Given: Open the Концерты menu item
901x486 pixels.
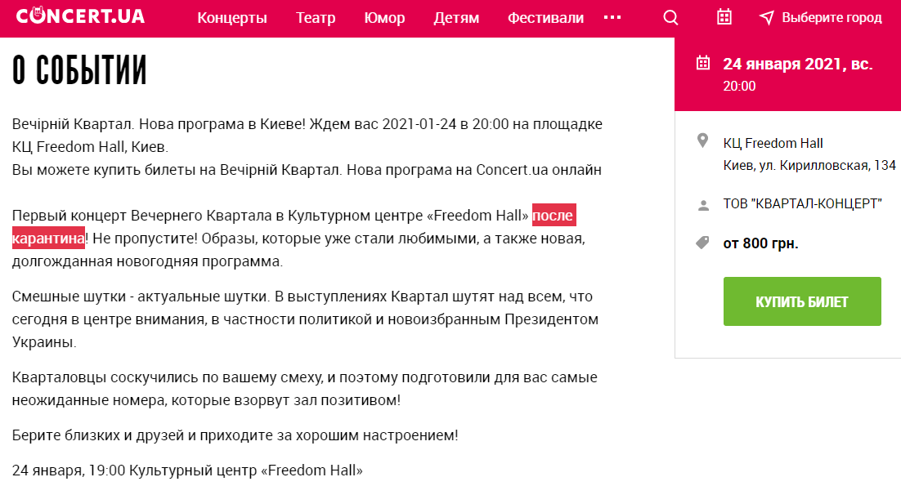Looking at the screenshot, I should click(x=233, y=16).
